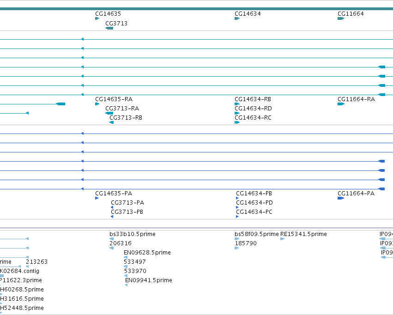Click the CG3713-RA transcript glyph
This screenshot has width=393, height=315.
(x=109, y=113)
